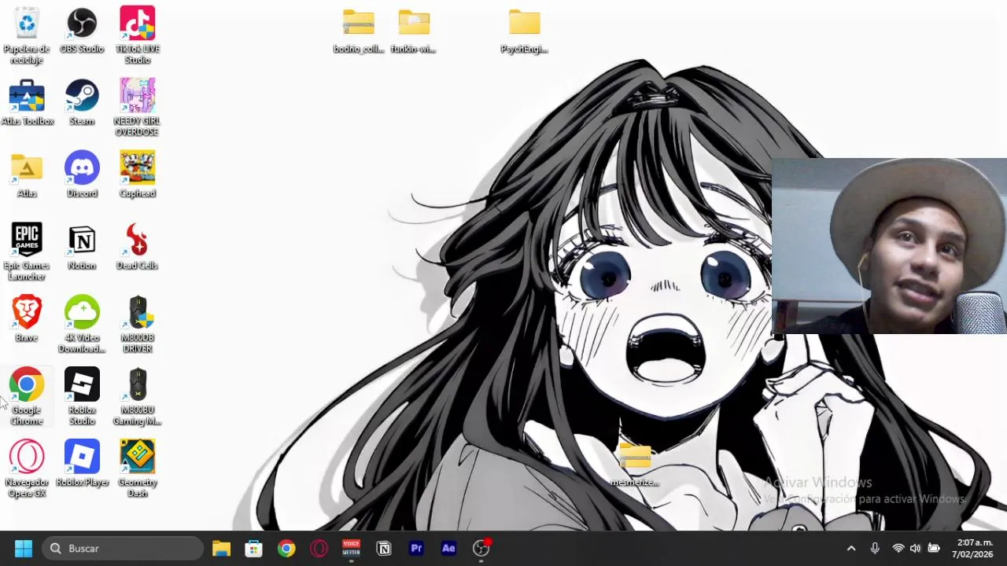
Task: Launch After Effects from the taskbar
Action: [x=448, y=548]
